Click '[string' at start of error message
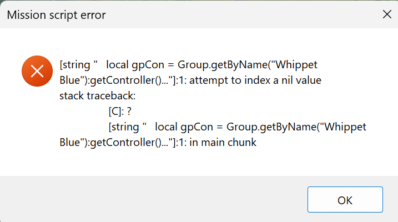The image size is (398, 222). 75,65
